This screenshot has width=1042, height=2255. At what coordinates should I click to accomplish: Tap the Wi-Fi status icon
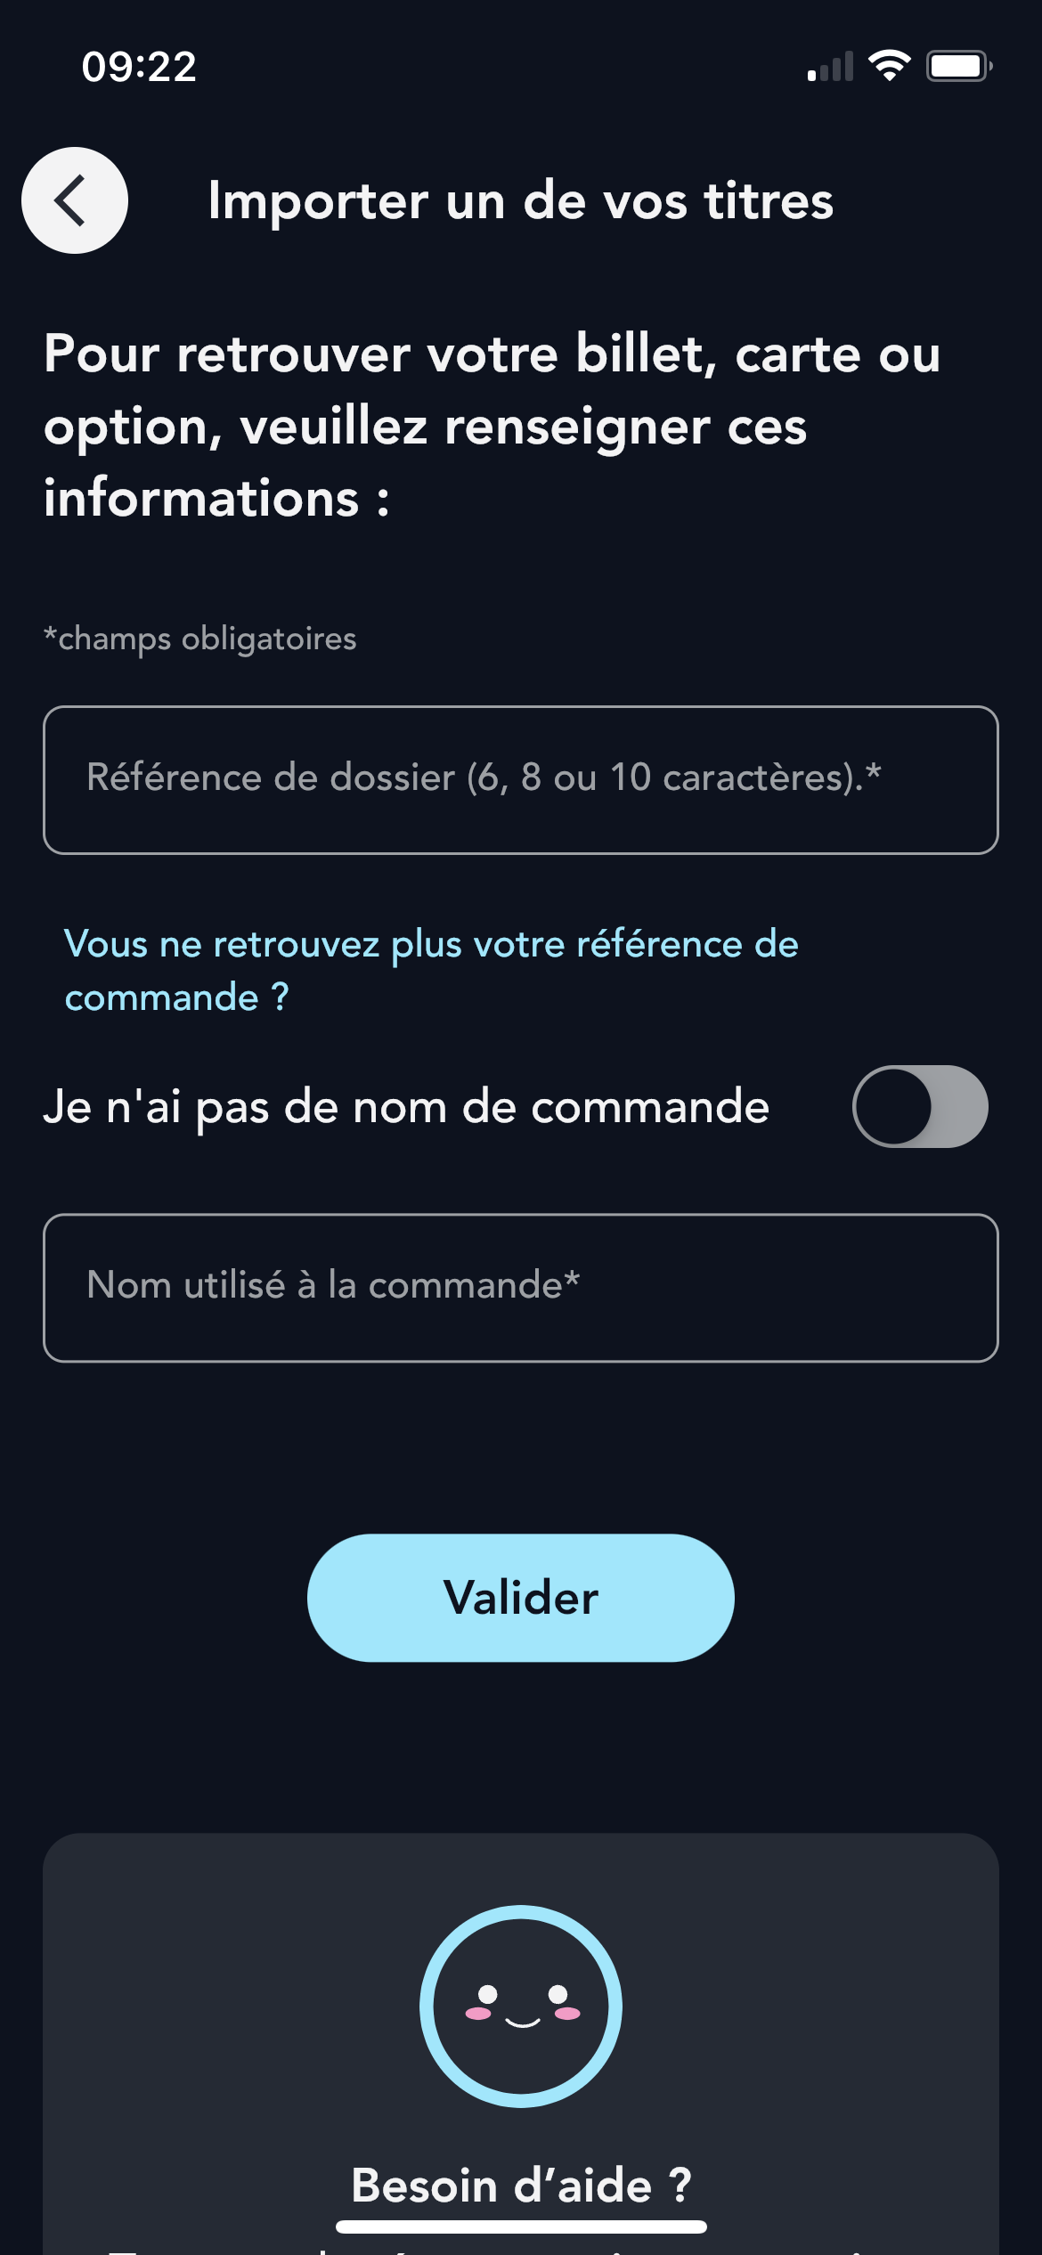coord(889,66)
